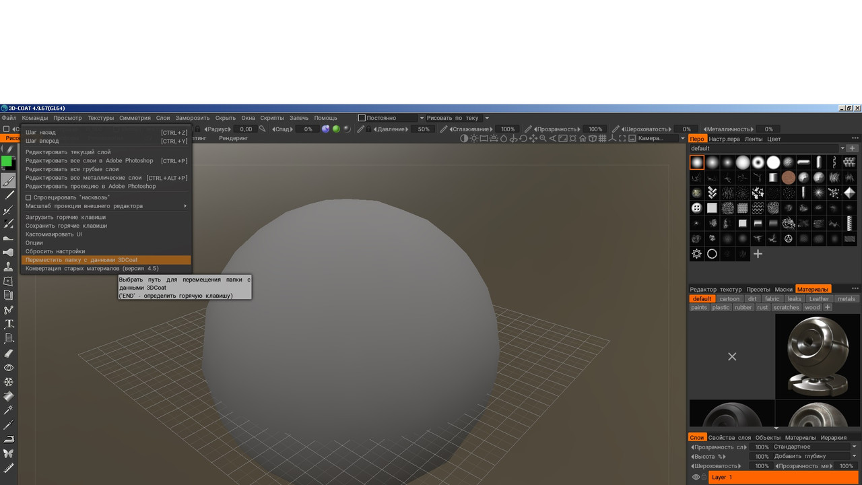Select the solid white round brush thumbnail
The image size is (862, 485).
point(773,162)
